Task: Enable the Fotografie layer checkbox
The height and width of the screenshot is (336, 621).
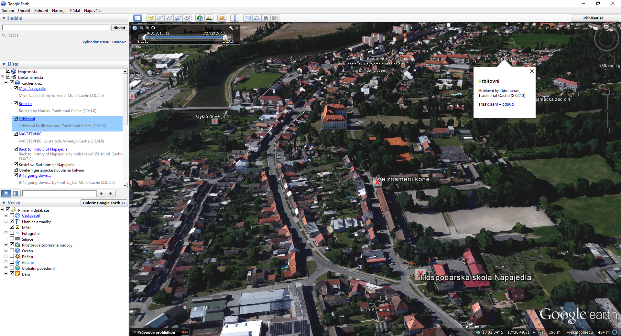Action: coord(12,233)
